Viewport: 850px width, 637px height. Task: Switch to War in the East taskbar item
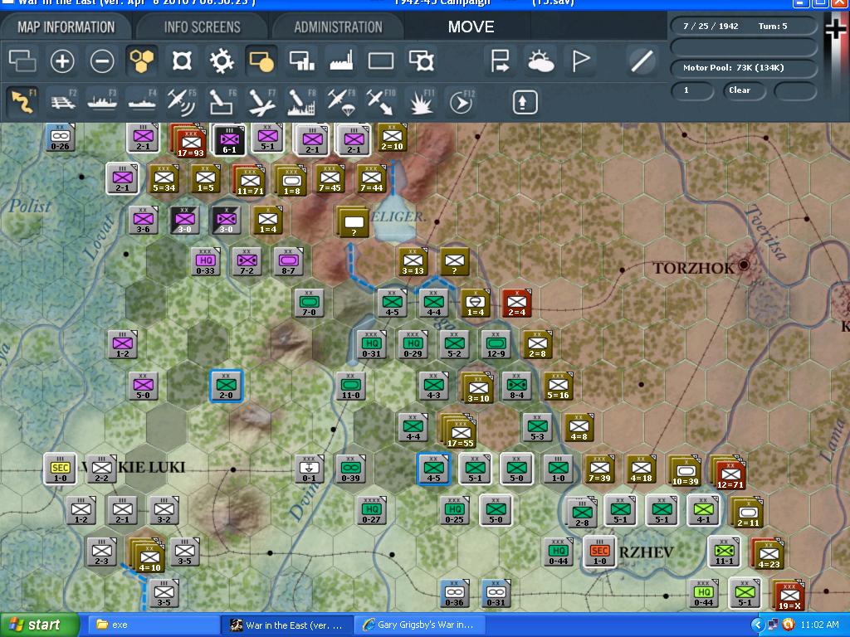pos(287,625)
